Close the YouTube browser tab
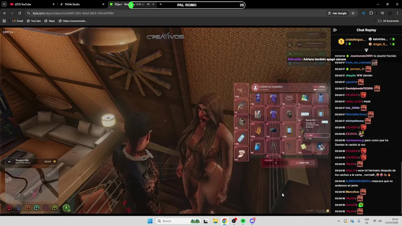This screenshot has height=226, width=402. [x=53, y=4]
